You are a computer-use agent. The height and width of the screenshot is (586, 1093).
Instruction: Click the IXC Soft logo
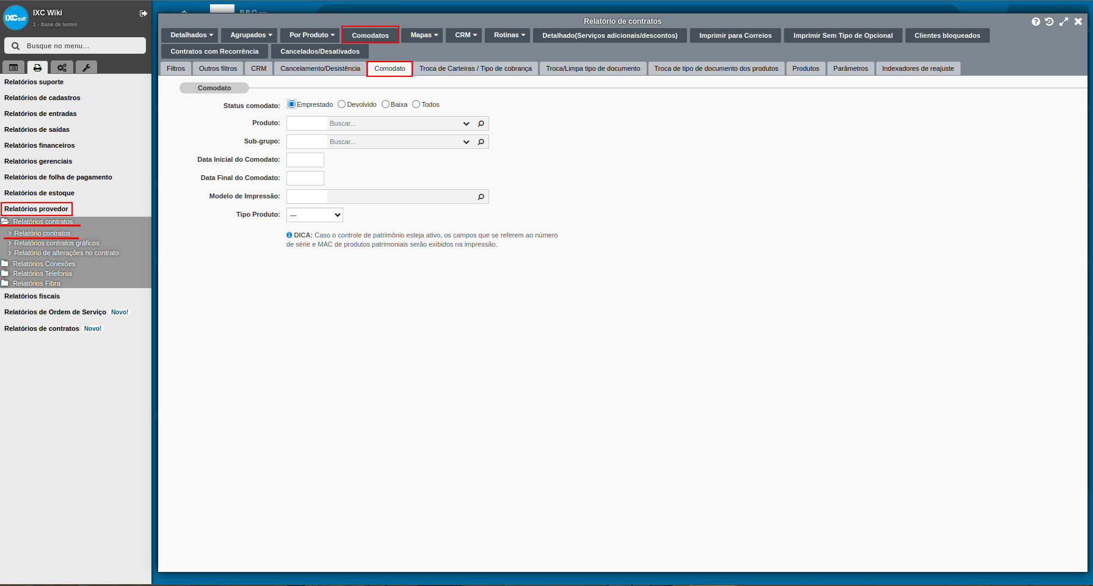click(16, 18)
